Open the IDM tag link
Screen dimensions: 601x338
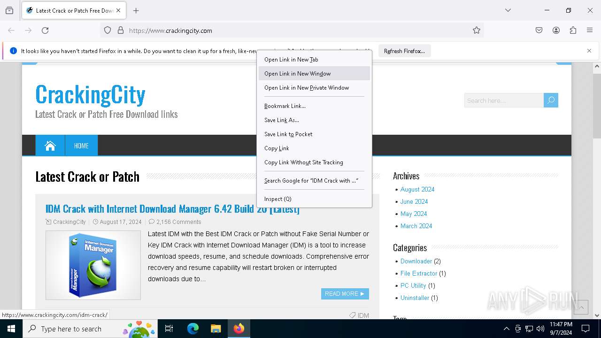coord(363,315)
